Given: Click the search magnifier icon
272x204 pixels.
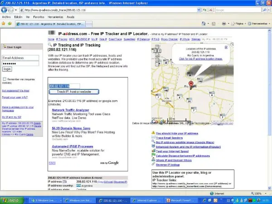Looking at the screenshot, I should tap(264, 10).
